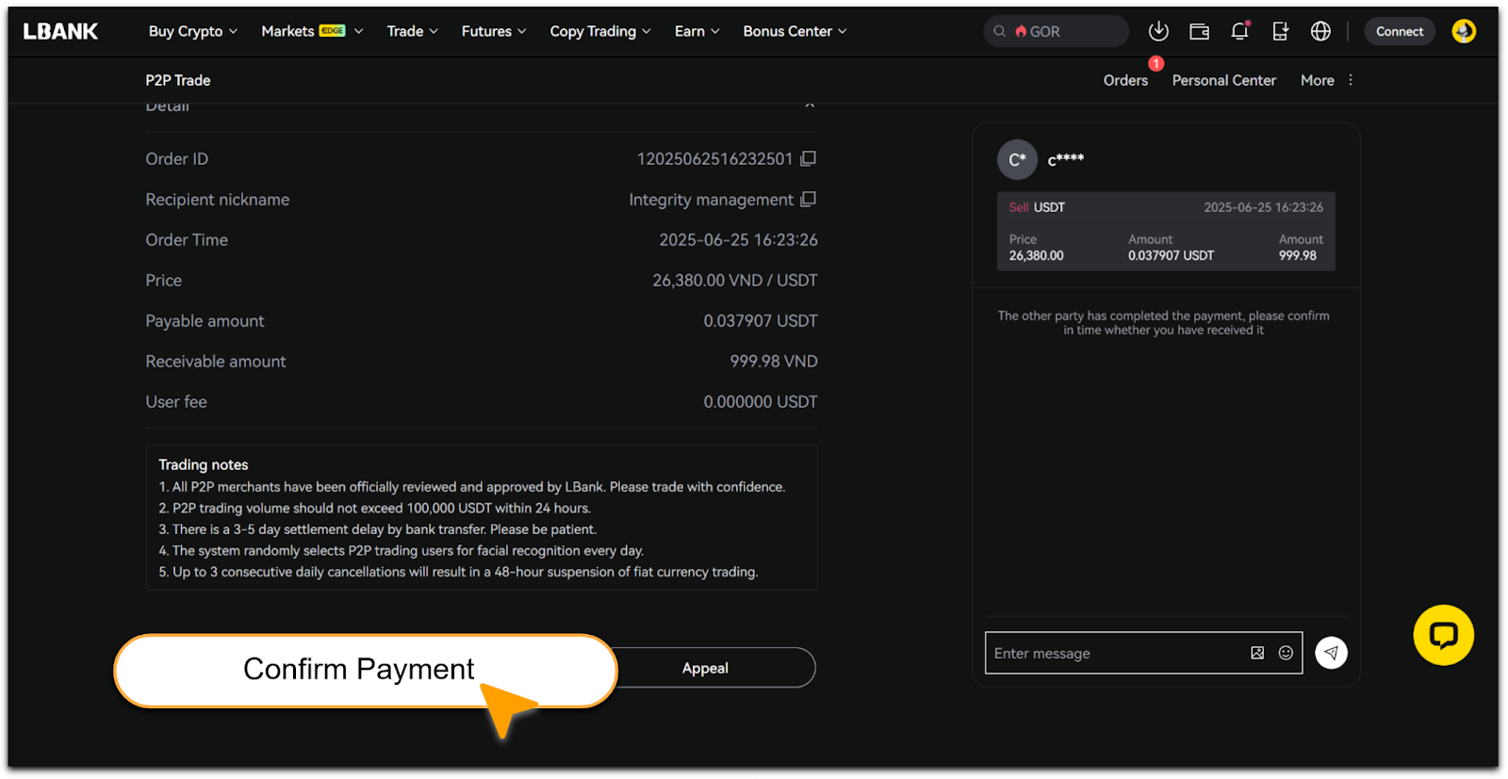1508x779 pixels.
Task: Click the user profile avatar
Action: (1463, 31)
